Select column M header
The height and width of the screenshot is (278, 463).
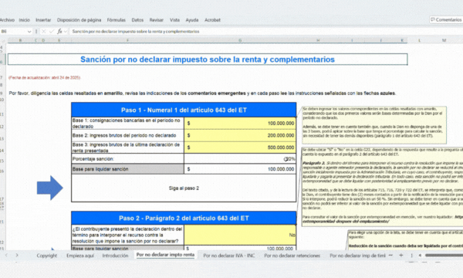coord(444,40)
